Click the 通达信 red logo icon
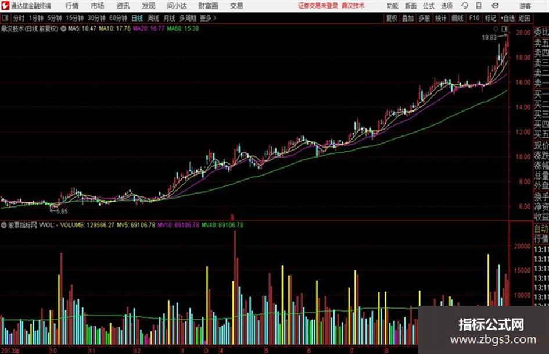This screenshot has width=549, height=354. coord(5,6)
